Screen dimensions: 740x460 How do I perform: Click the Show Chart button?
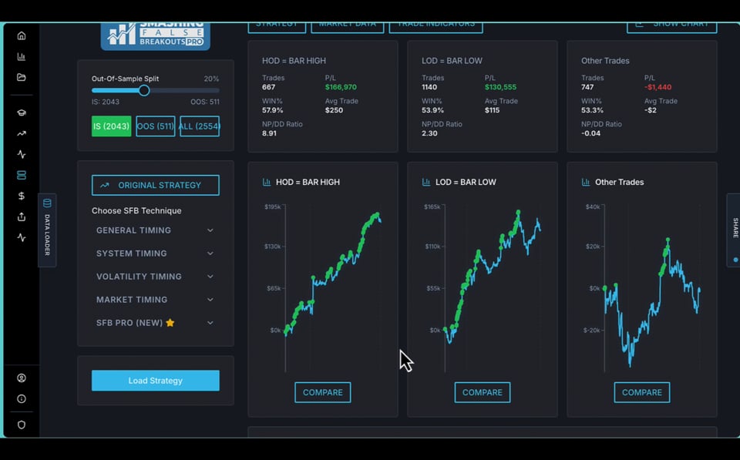click(x=672, y=28)
